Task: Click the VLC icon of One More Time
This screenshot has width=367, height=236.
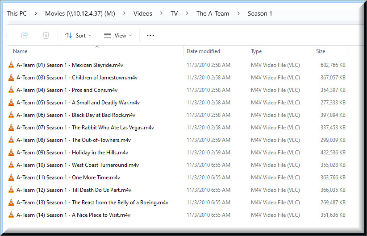Action: (11, 178)
